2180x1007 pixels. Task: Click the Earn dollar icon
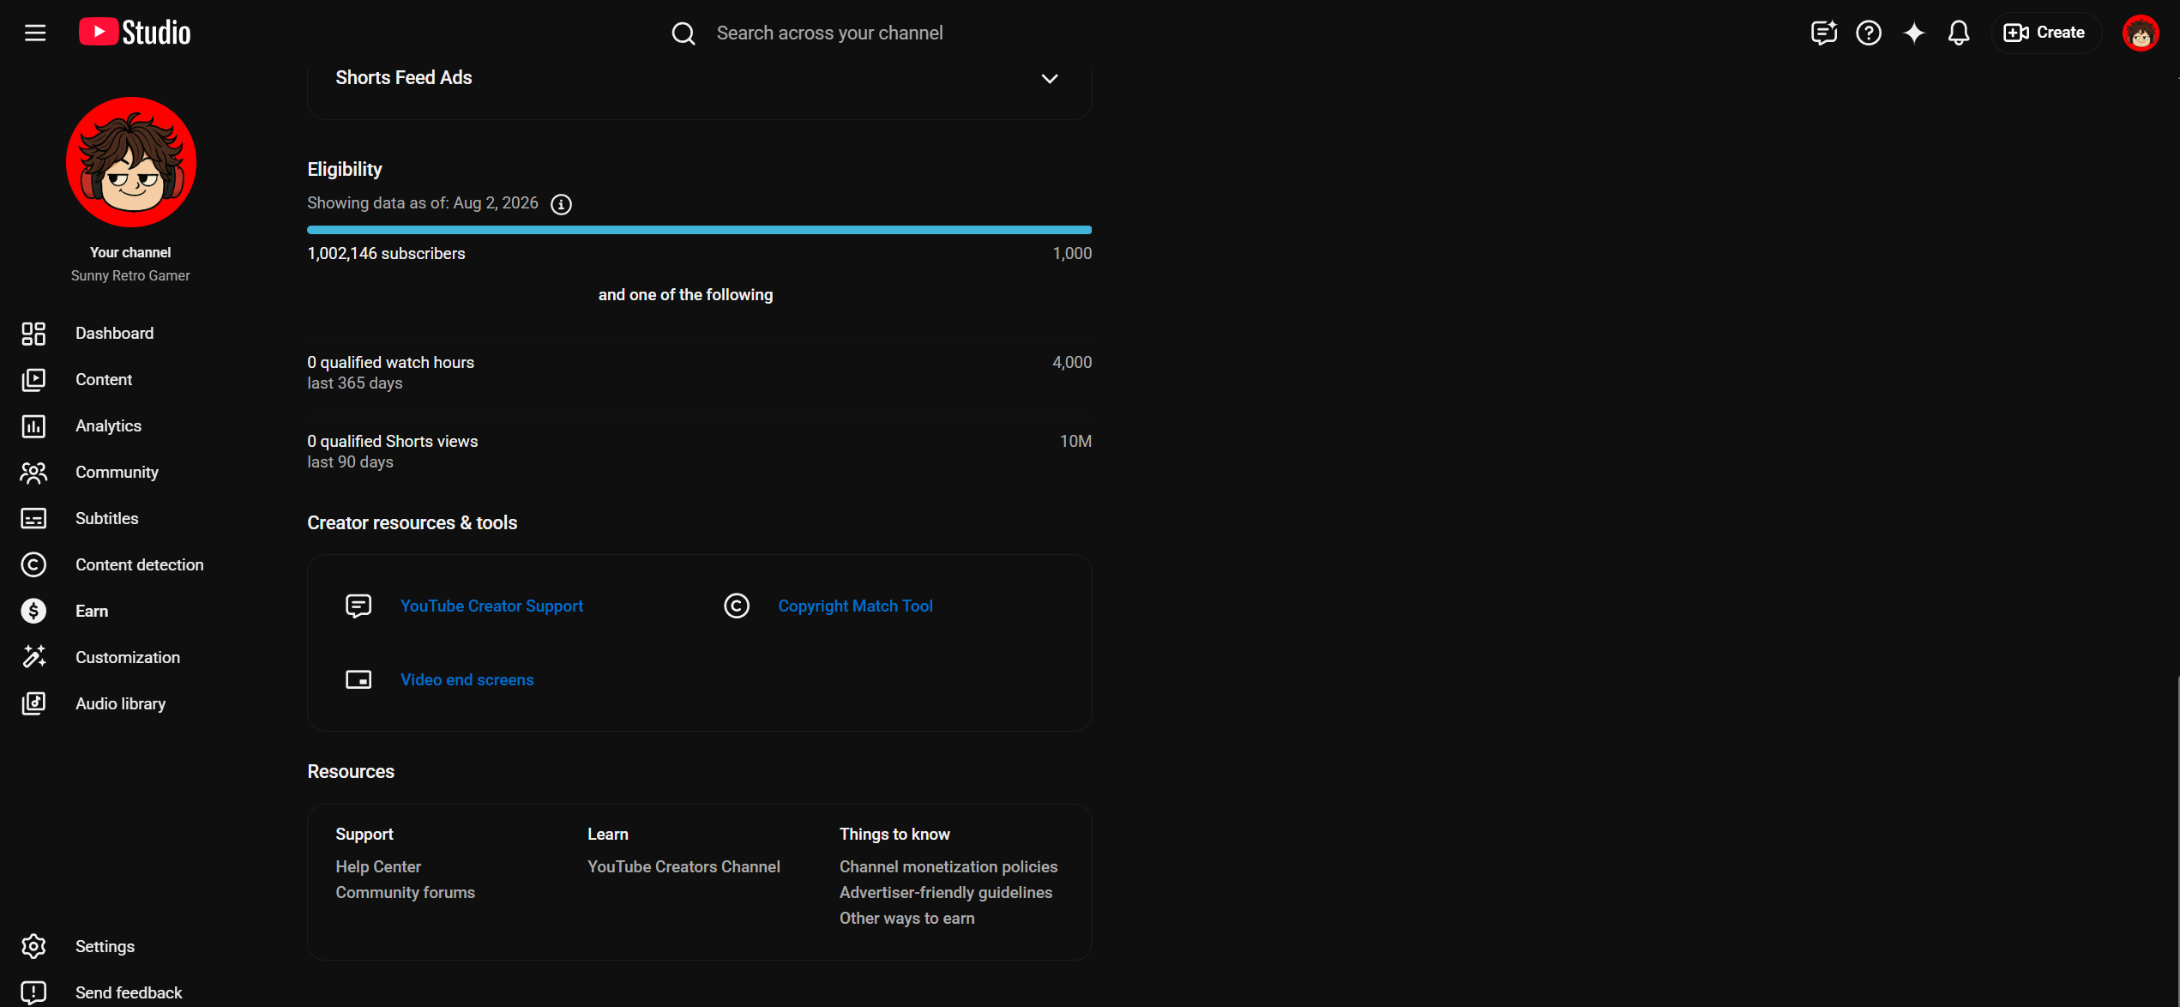33,612
